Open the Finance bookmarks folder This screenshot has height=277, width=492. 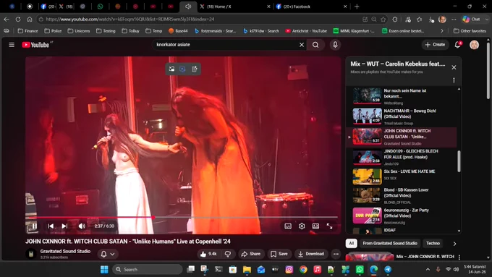click(x=27, y=31)
